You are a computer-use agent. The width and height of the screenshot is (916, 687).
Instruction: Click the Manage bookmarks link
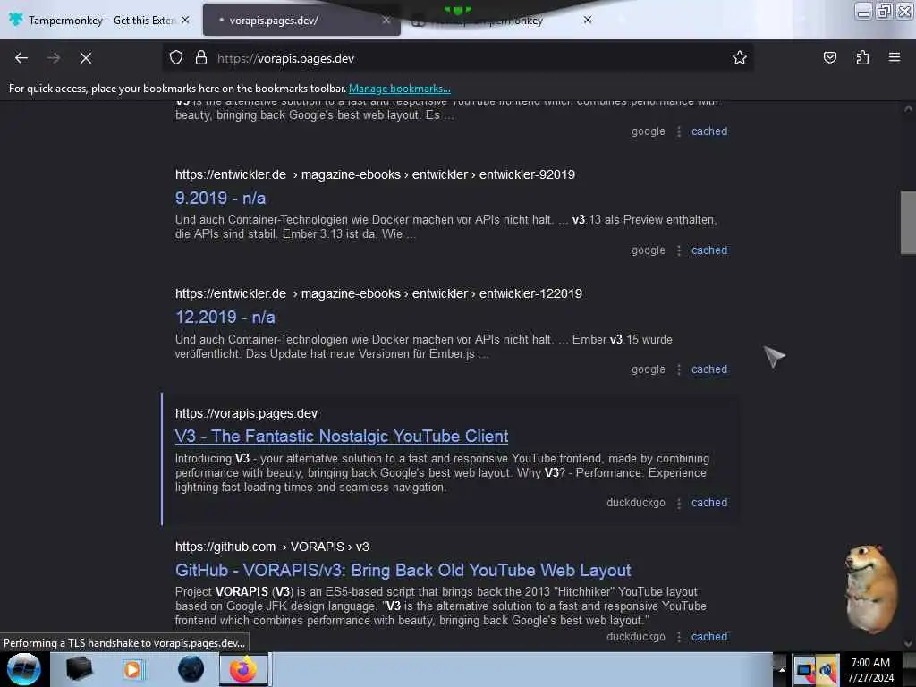pos(400,89)
